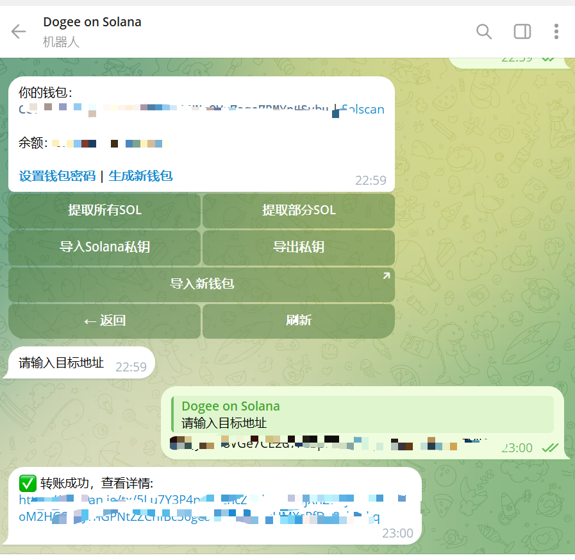575x560 pixels.
Task: Click the 设置钱包密码 link
Action: pyautogui.click(x=57, y=176)
